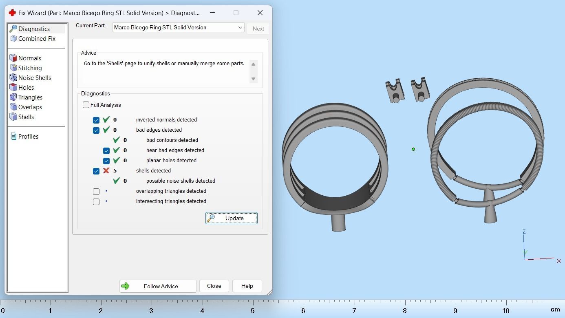Click Advice box scroll up arrow
This screenshot has height=318, width=565.
(x=253, y=64)
